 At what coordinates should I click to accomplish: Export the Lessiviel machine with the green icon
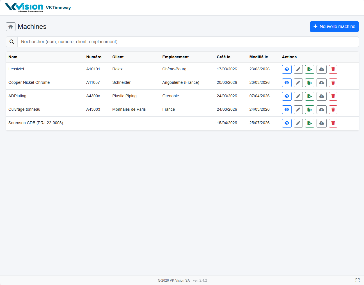(x=310, y=69)
